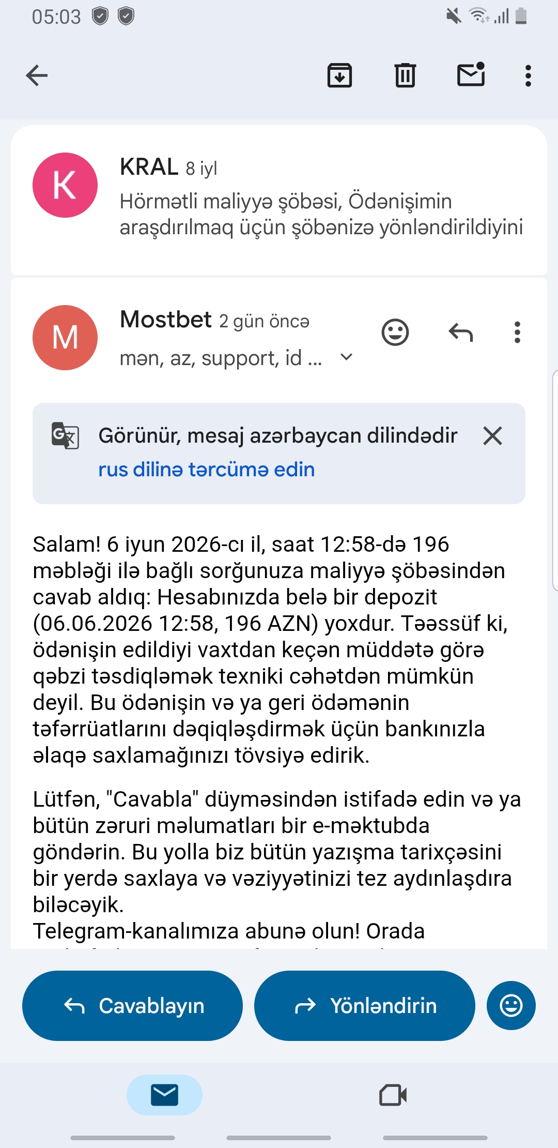Open the emoji button beside Yönləndirin

pos(511,1005)
